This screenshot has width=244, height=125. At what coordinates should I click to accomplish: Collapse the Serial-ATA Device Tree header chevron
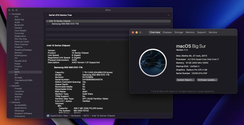coord(169,15)
